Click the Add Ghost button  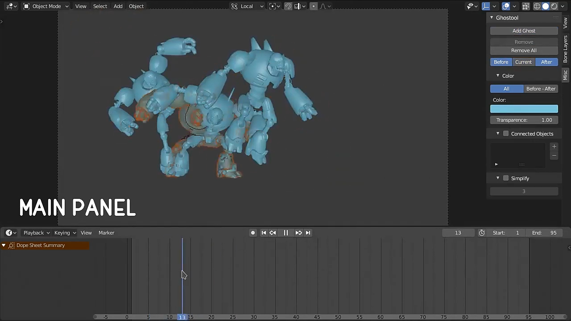click(524, 31)
